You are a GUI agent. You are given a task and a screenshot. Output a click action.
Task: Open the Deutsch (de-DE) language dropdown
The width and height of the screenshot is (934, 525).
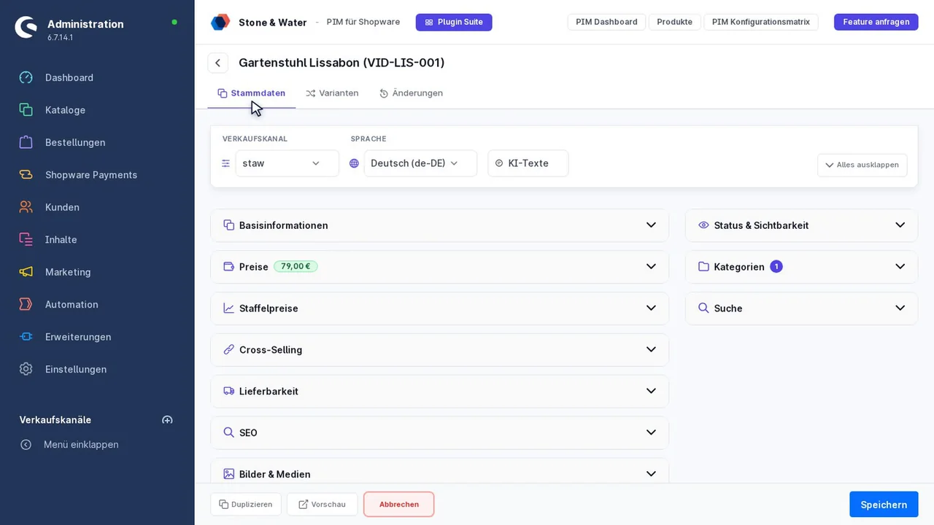420,163
